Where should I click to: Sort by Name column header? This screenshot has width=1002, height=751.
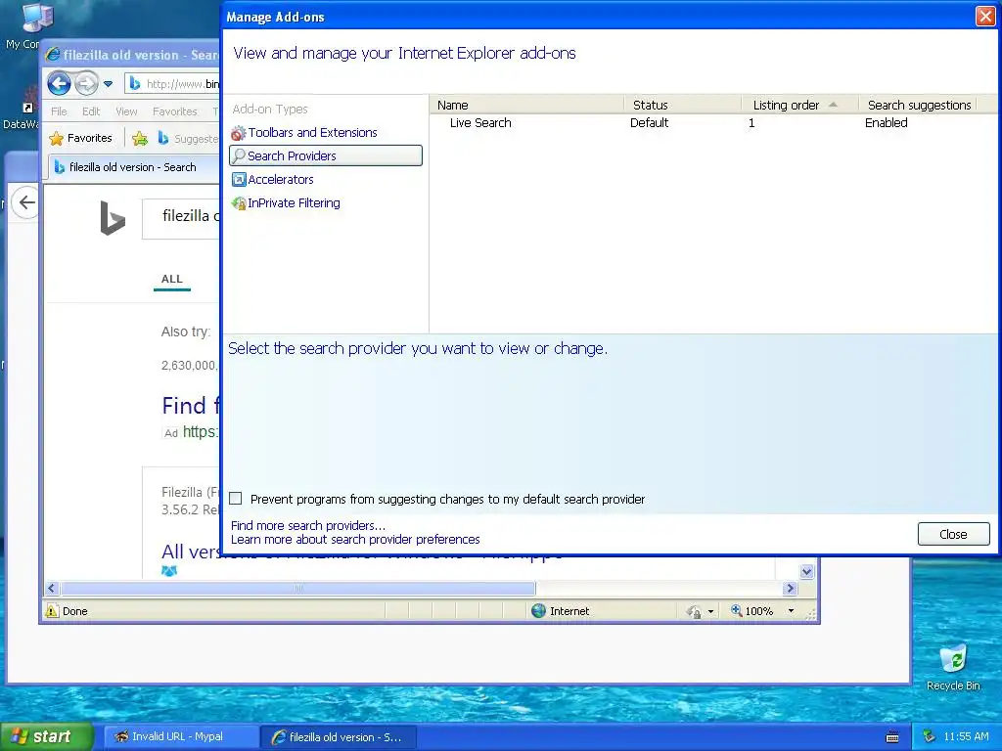pos(527,105)
